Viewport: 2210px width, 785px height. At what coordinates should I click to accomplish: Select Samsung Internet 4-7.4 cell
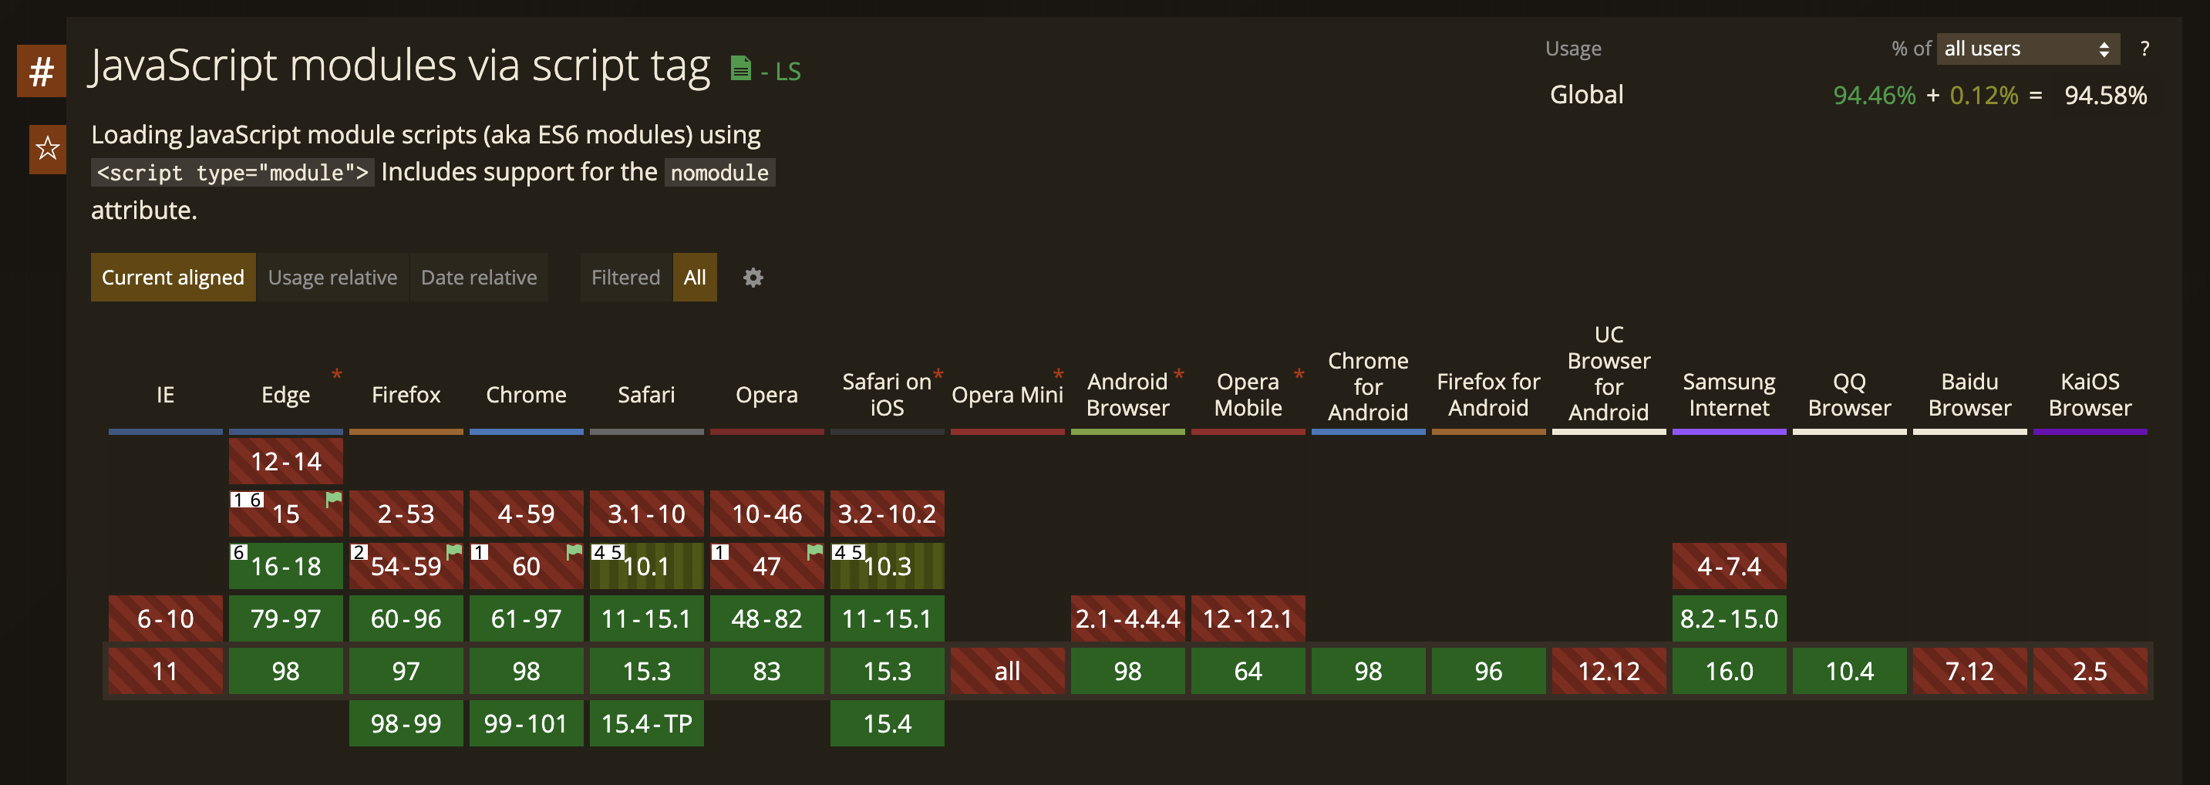coord(1729,566)
